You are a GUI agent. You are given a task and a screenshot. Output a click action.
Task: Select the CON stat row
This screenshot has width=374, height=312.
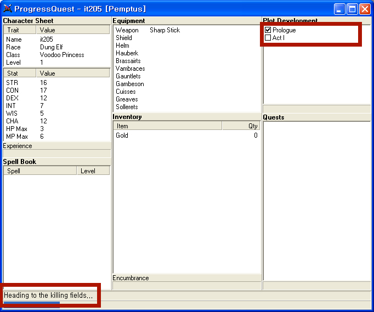coord(57,90)
